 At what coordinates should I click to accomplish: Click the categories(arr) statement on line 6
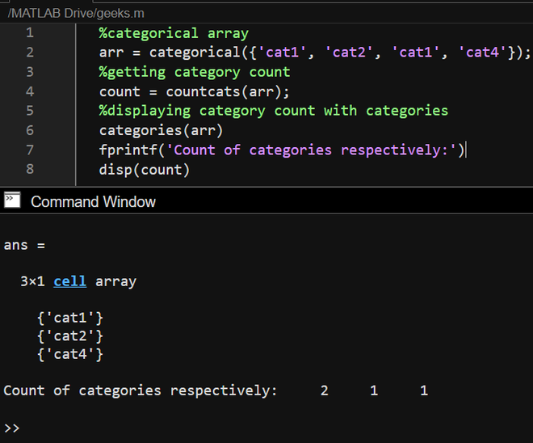pos(161,130)
